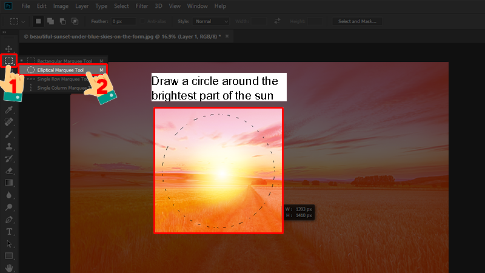Choose New selection mode icon
This screenshot has width=485, height=273.
click(38, 21)
